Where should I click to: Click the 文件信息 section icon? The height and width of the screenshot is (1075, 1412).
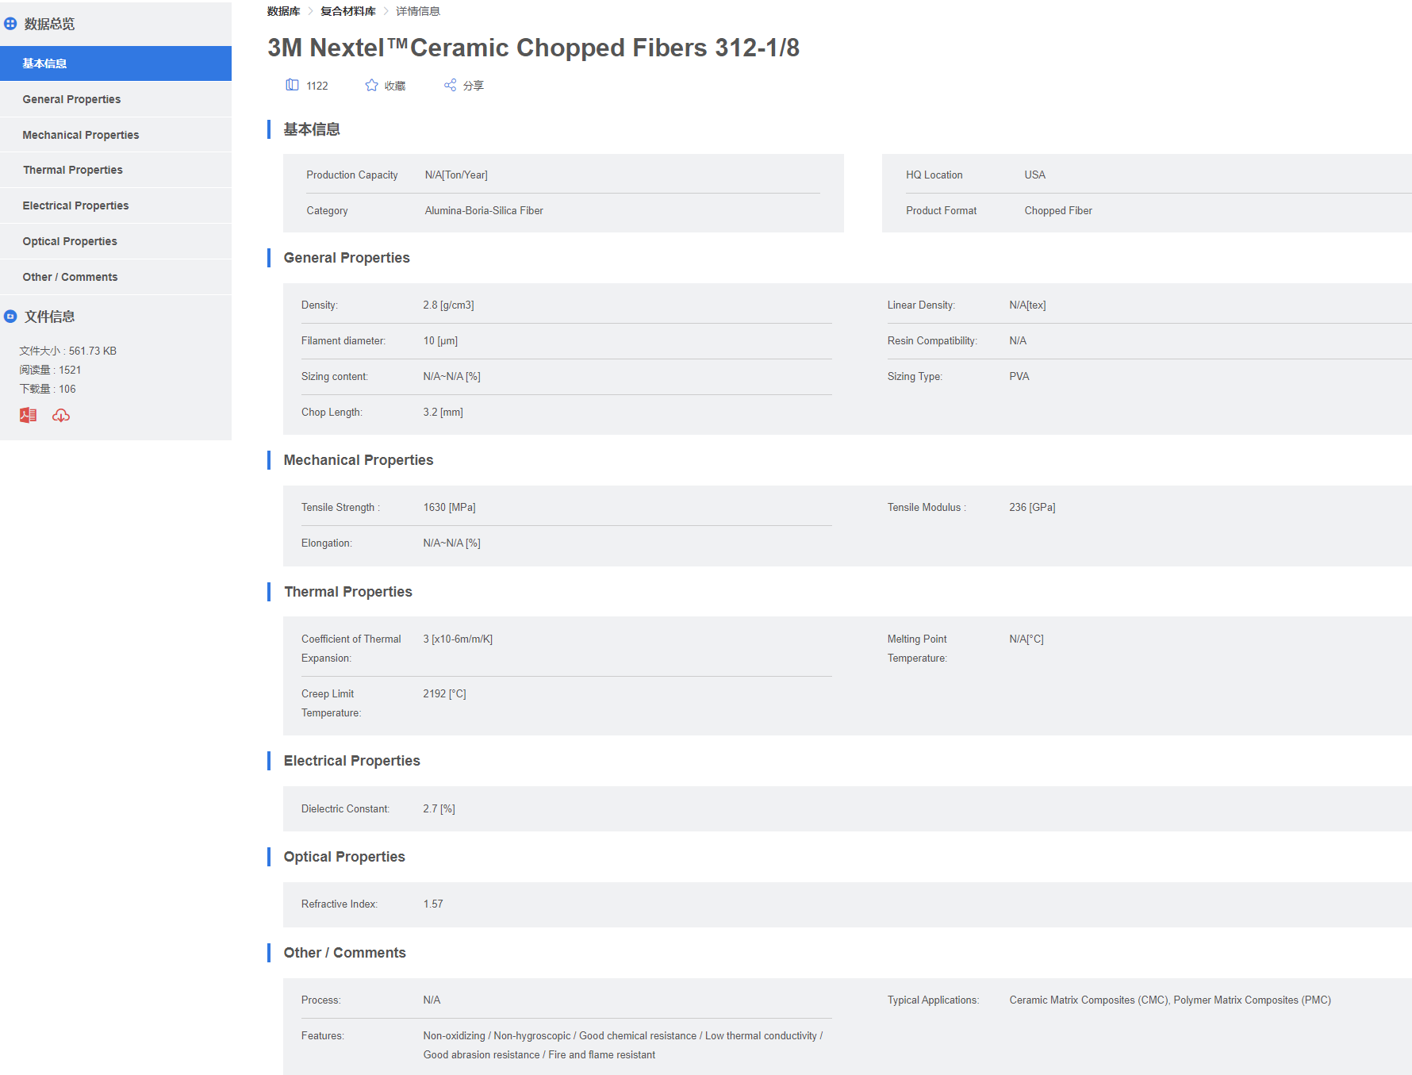(x=10, y=317)
